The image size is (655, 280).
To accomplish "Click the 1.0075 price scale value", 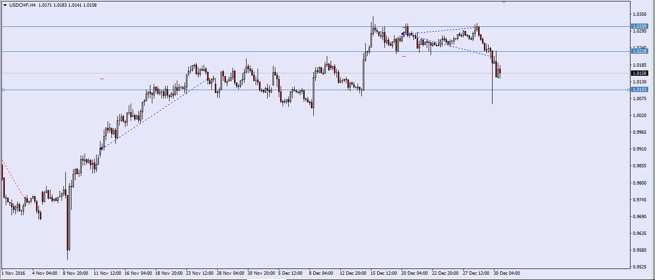I will click(640, 98).
